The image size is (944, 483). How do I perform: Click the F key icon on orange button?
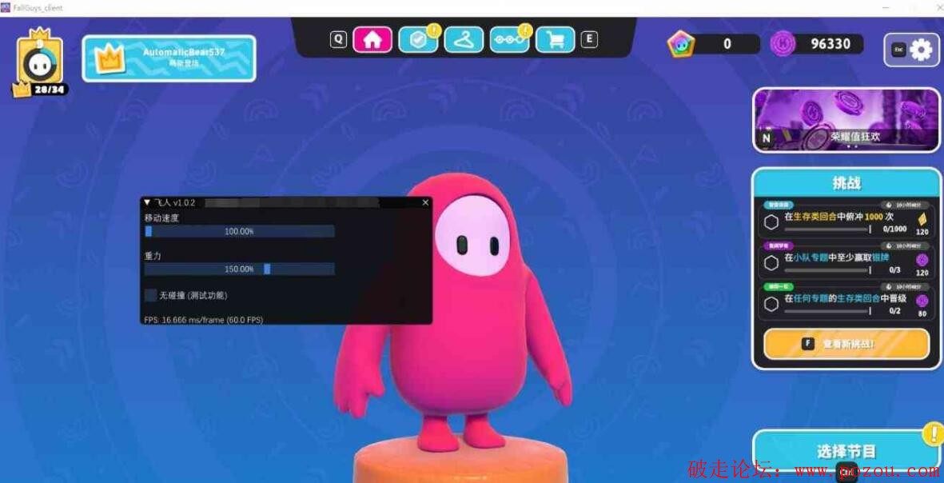(808, 344)
